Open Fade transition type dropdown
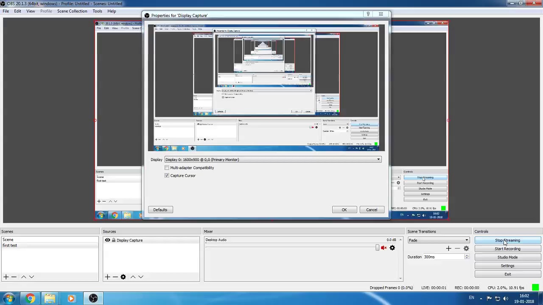 click(x=438, y=240)
